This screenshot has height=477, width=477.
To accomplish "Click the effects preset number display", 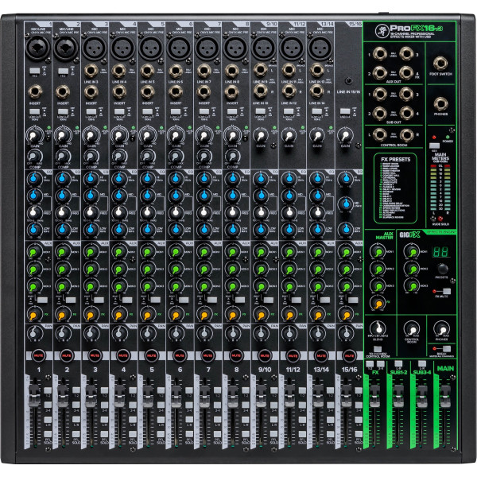I will pos(442,250).
